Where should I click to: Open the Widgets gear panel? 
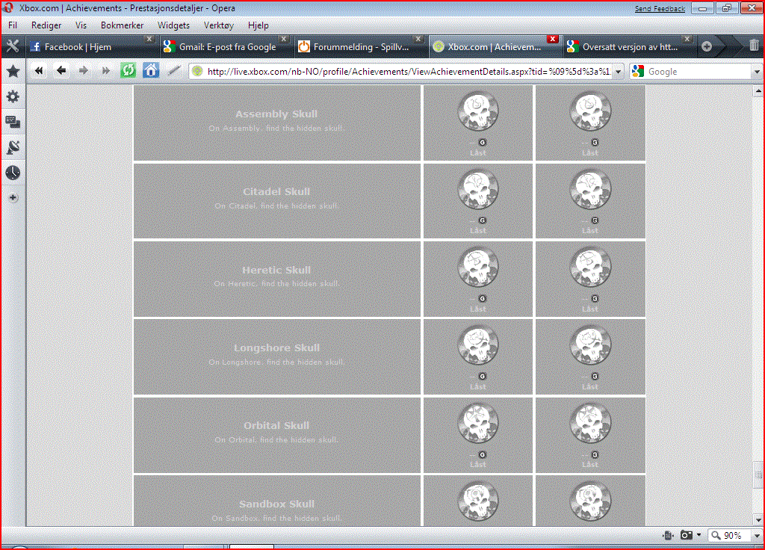coord(13,96)
